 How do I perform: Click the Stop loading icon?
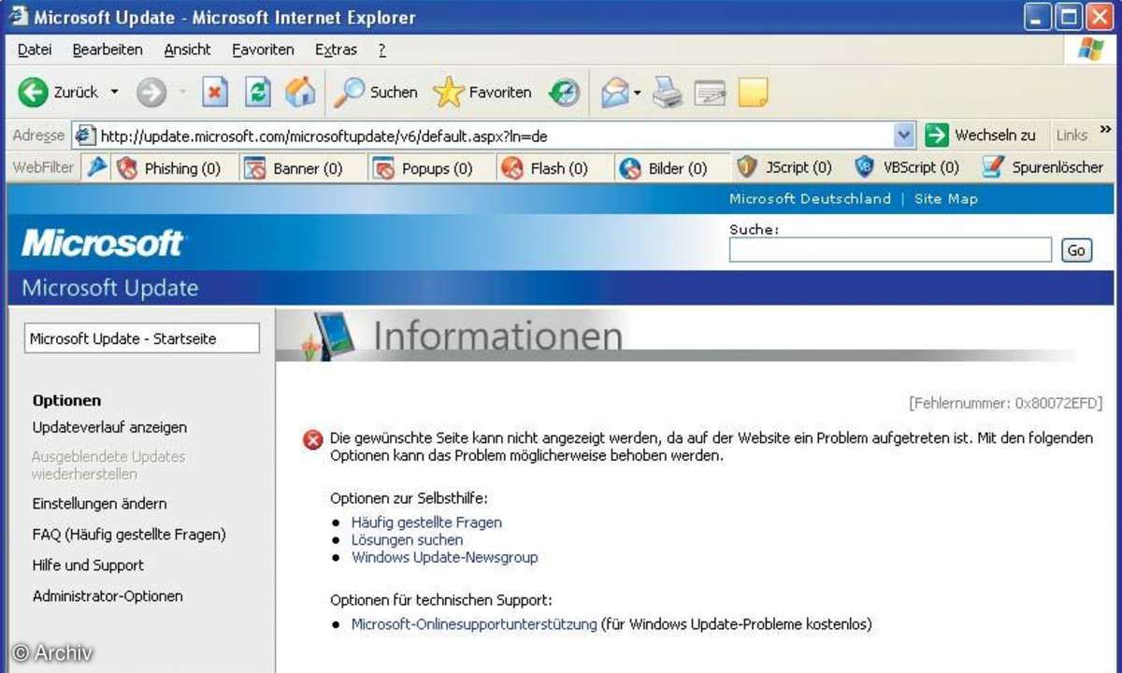tap(216, 92)
